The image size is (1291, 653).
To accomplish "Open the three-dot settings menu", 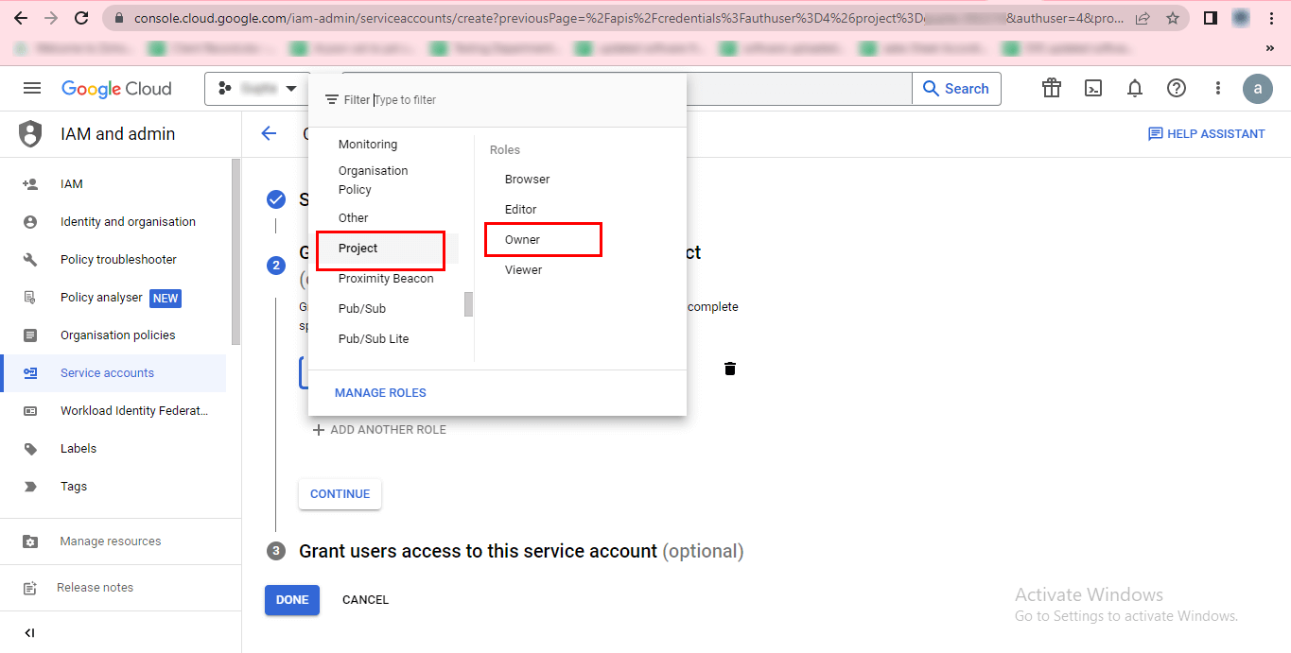I will pos(1218,88).
